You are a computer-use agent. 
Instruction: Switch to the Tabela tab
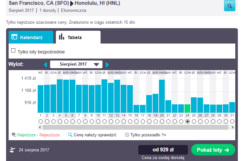[78, 37]
